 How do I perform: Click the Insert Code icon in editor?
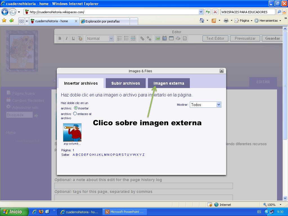[x=185, y=38]
